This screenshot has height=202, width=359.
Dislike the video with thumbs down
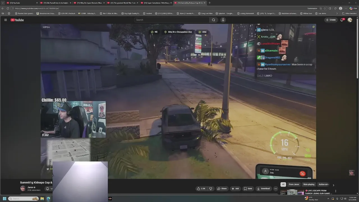(211, 189)
